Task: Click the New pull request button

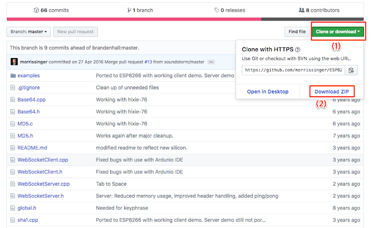Action: click(75, 32)
